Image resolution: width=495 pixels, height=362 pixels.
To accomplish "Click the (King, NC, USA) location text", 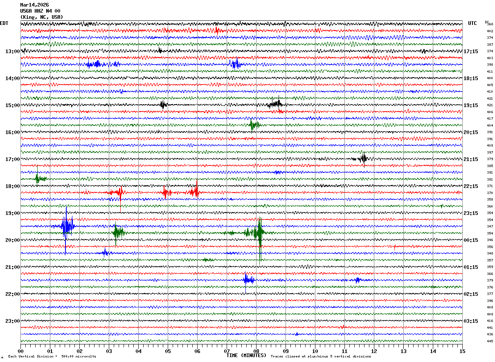I will pos(41,17).
